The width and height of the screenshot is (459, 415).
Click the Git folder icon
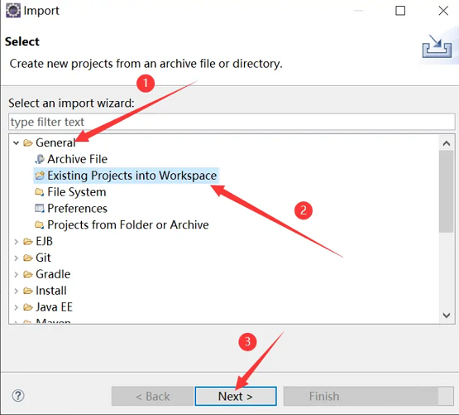pyautogui.click(x=28, y=258)
